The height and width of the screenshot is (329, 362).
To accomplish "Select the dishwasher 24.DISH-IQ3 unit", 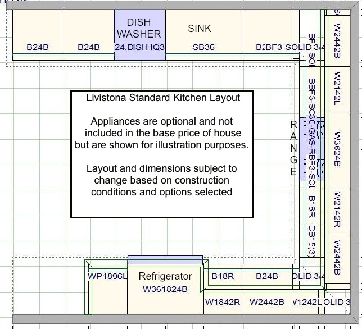I will tap(139, 34).
